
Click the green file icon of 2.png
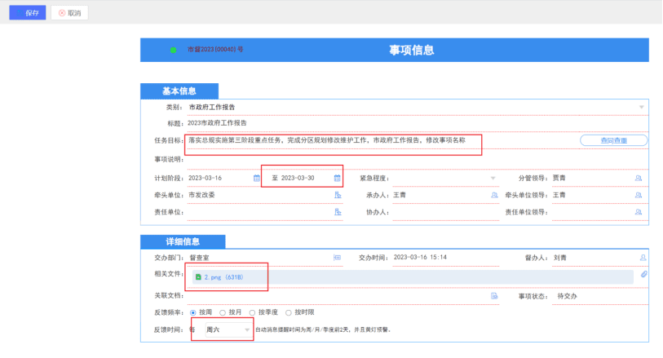pyautogui.click(x=198, y=277)
